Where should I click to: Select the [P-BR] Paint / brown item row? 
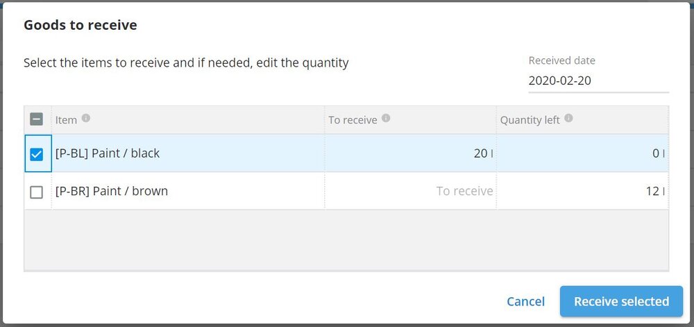[x=346, y=191]
